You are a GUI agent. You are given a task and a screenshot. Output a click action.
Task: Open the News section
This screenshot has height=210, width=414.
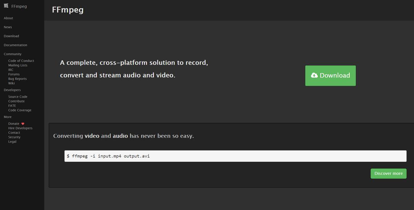click(8, 27)
